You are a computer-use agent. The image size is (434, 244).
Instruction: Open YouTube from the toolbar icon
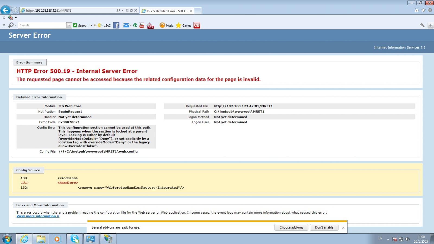(142, 25)
